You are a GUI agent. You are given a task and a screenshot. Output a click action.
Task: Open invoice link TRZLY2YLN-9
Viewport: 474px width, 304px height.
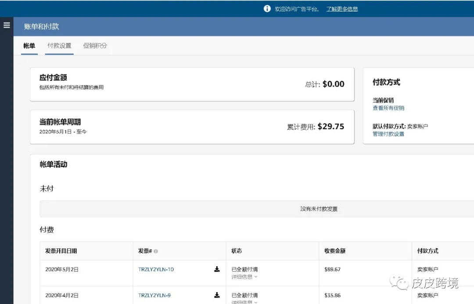pyautogui.click(x=154, y=295)
